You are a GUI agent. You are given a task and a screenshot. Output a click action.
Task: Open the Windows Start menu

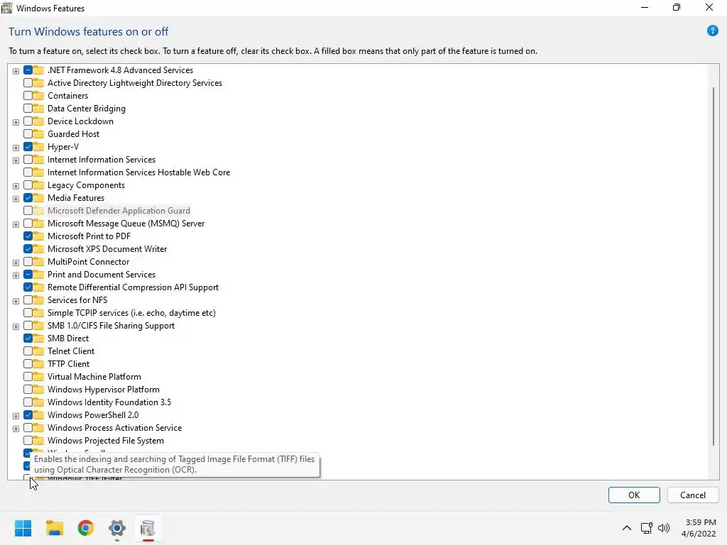click(x=23, y=528)
